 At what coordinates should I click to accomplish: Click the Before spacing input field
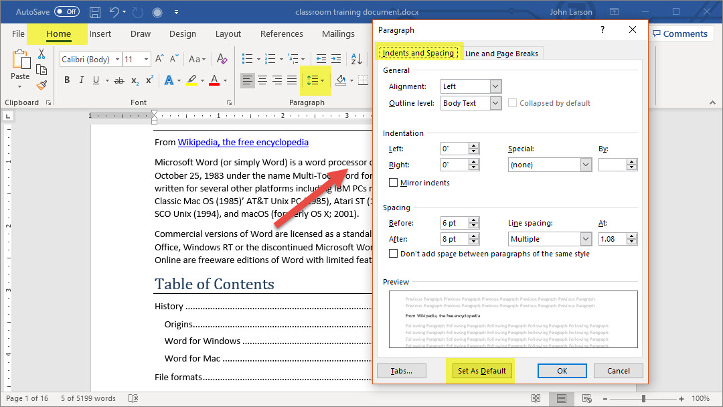tap(454, 223)
